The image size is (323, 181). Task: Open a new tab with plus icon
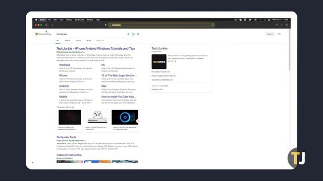282,25
